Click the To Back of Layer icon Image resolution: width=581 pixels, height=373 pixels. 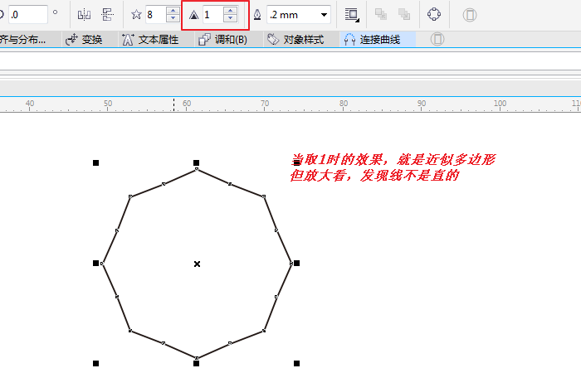click(404, 14)
